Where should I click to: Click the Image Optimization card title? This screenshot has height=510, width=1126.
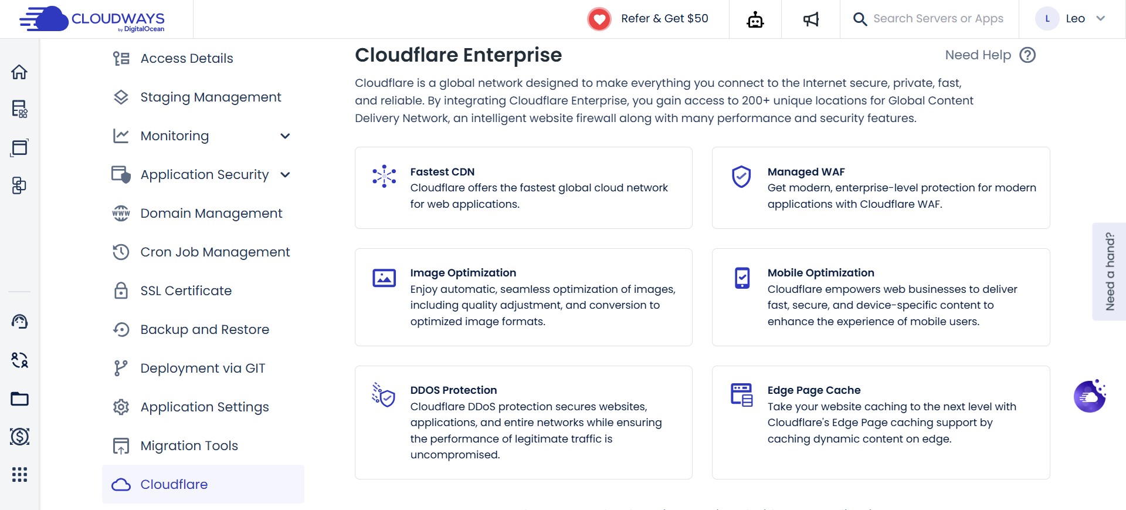463,273
